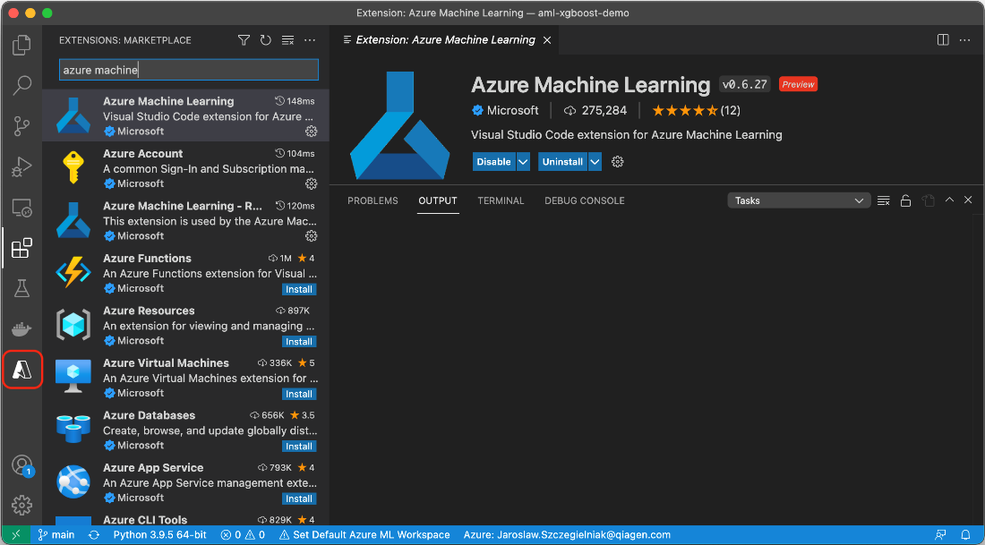This screenshot has width=985, height=545.
Task: Open the Search view in activity bar
Action: pos(22,85)
